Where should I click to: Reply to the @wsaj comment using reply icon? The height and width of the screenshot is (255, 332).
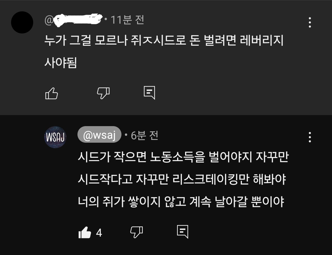pyautogui.click(x=183, y=232)
